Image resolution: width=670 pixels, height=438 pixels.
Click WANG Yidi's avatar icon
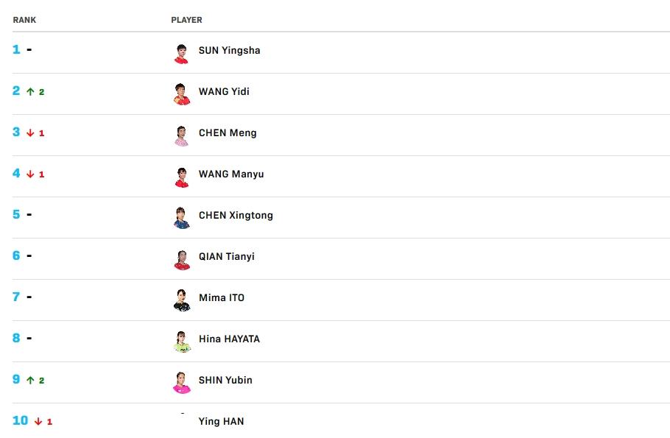pos(181,94)
